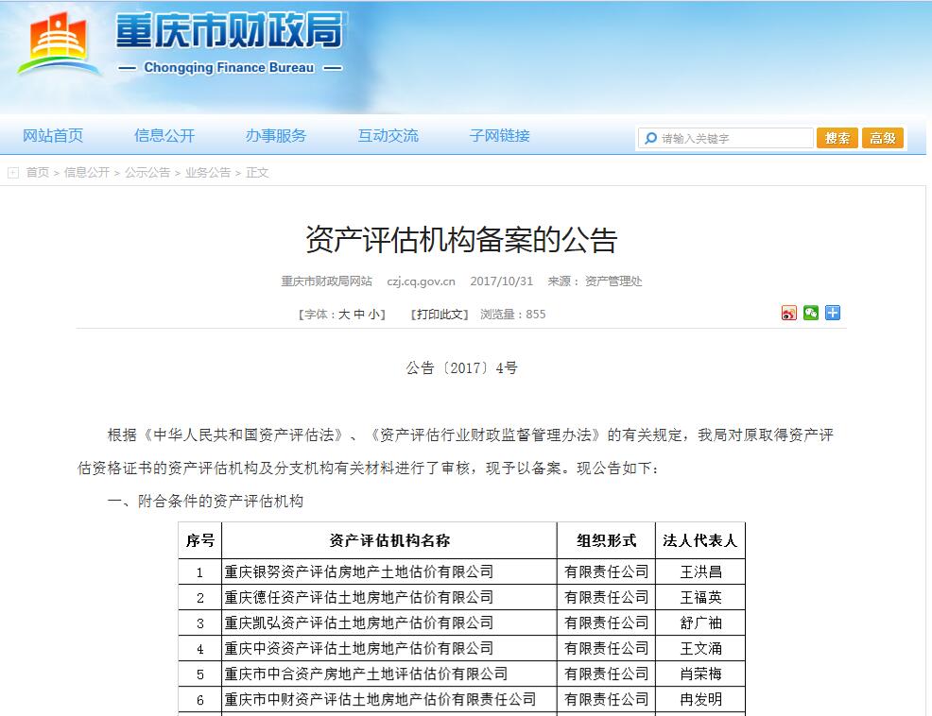Click serial number 3 cell in the table

pos(200,623)
